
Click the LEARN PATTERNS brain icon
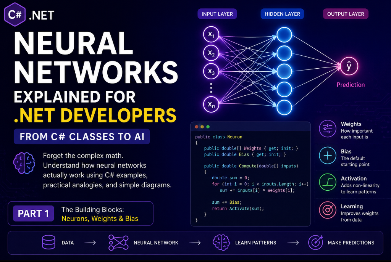point(221,243)
